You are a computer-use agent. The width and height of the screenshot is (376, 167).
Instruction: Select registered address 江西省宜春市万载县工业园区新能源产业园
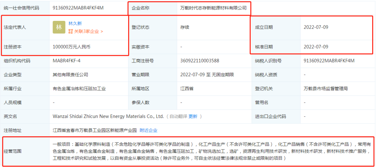pos(95,130)
